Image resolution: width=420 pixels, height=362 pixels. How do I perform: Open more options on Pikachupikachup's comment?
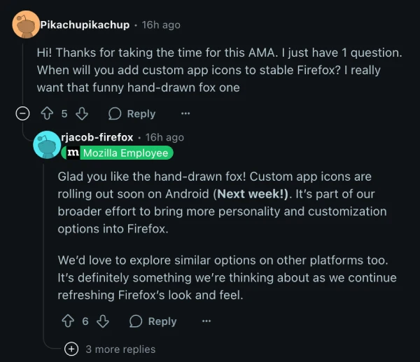185,113
